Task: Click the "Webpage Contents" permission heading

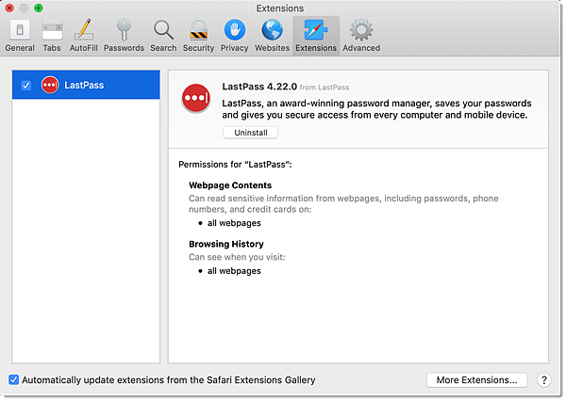Action: [x=230, y=185]
